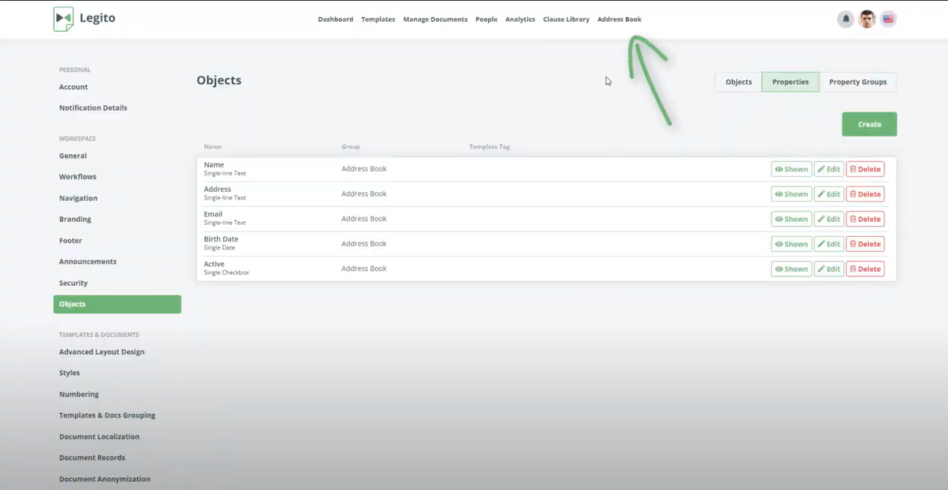The height and width of the screenshot is (490, 948).
Task: Delete the Address property
Action: tap(865, 194)
